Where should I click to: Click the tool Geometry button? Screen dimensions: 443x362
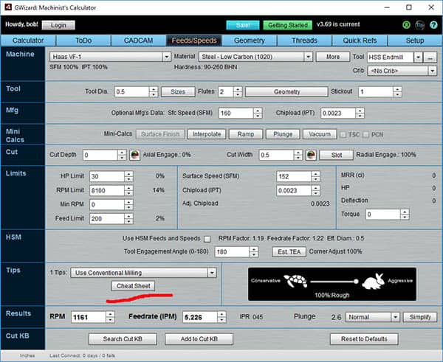click(x=286, y=92)
